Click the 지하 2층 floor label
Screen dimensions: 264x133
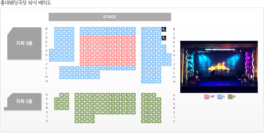click(x=24, y=101)
